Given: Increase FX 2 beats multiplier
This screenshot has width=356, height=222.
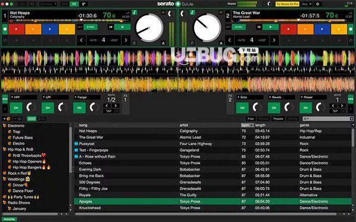Looking at the screenshot, I should [342, 106].
